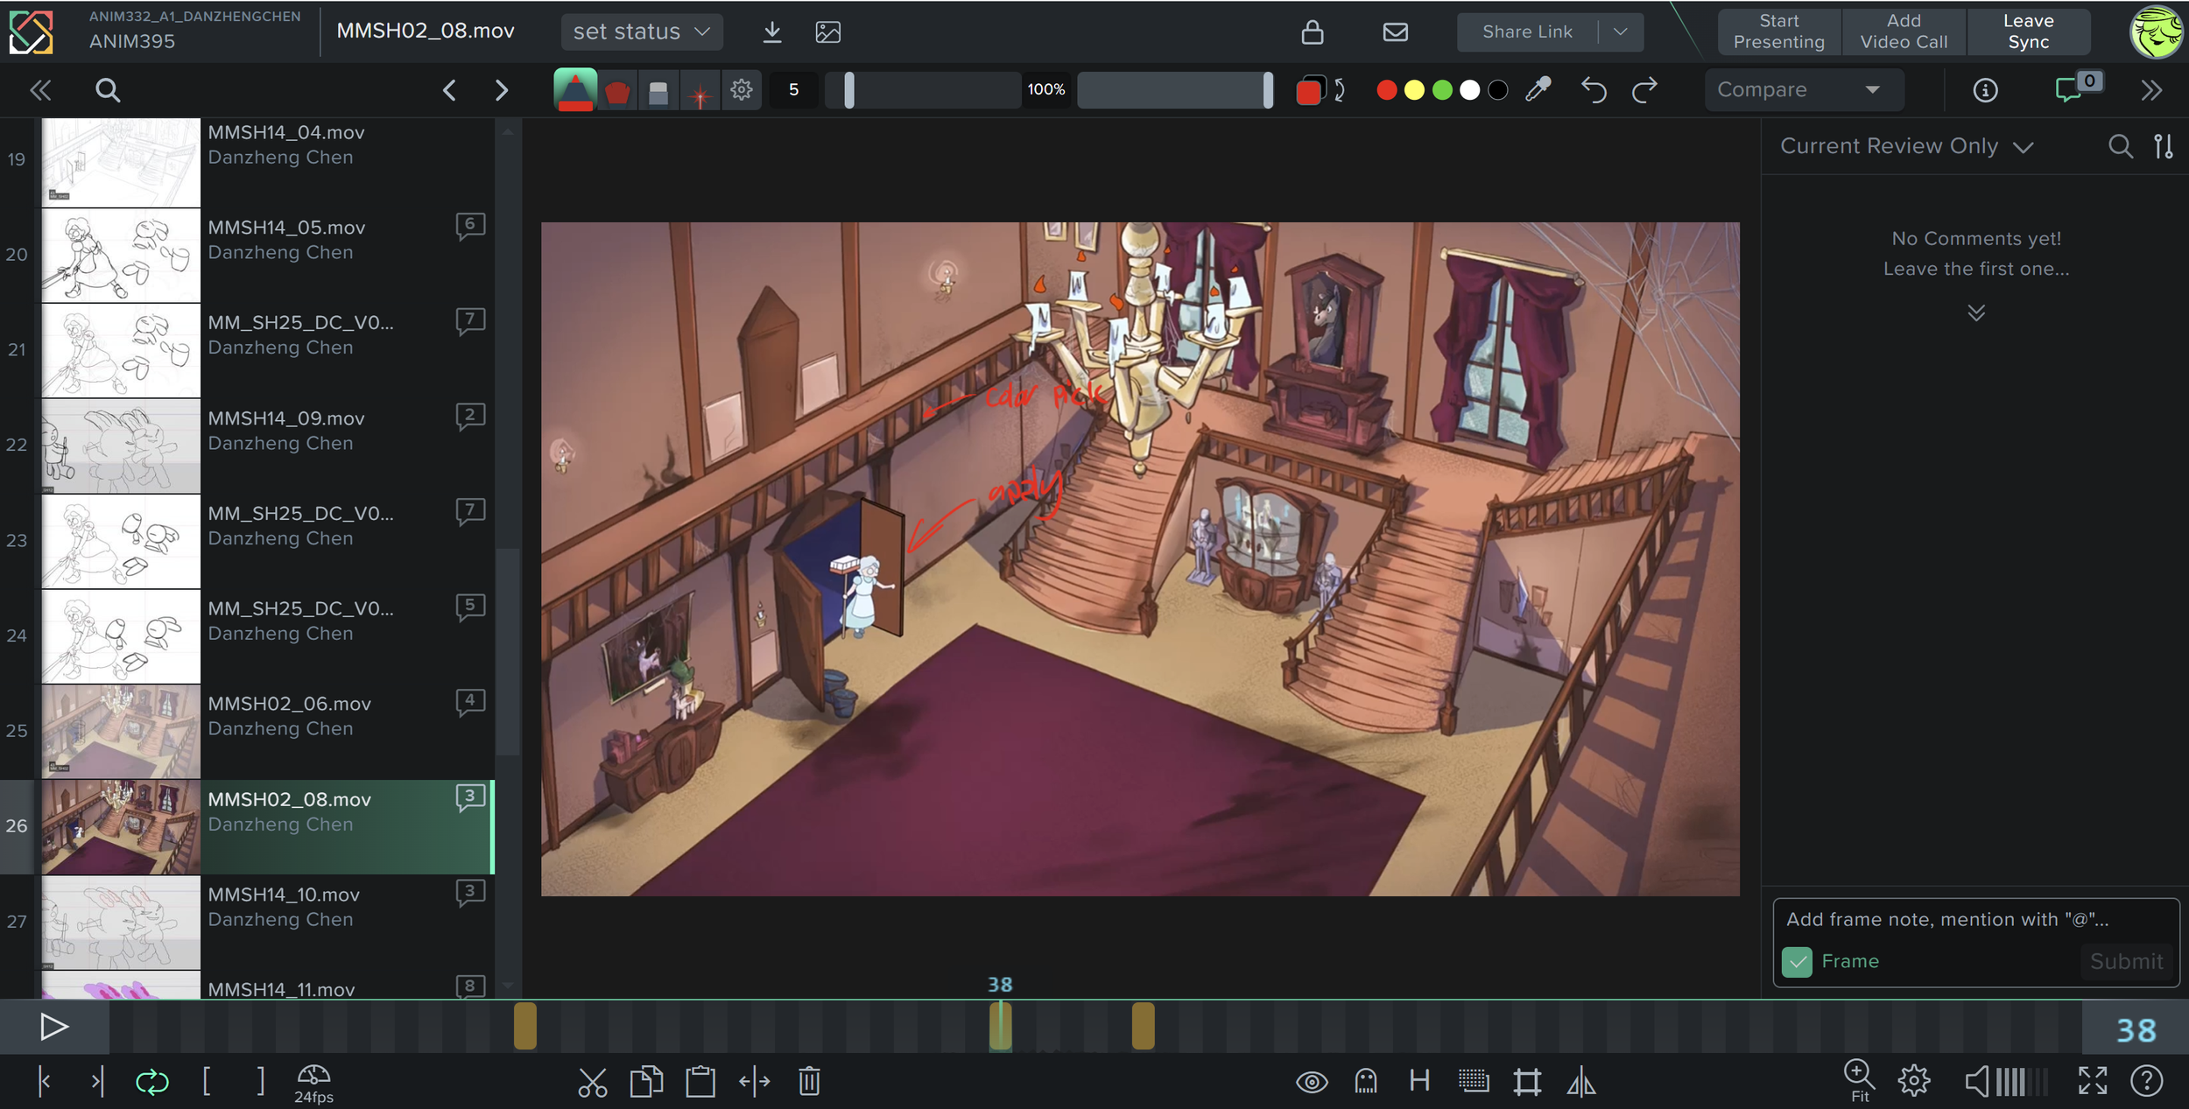The width and height of the screenshot is (2189, 1109).
Task: Delete media with the trash icon
Action: (809, 1082)
